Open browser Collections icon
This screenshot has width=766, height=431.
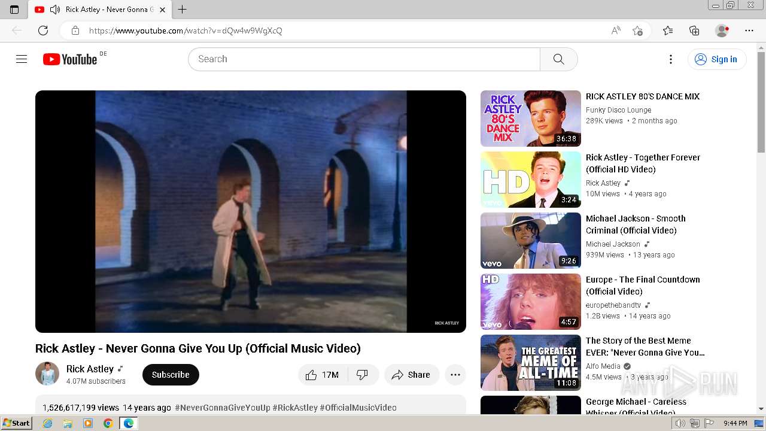[694, 31]
